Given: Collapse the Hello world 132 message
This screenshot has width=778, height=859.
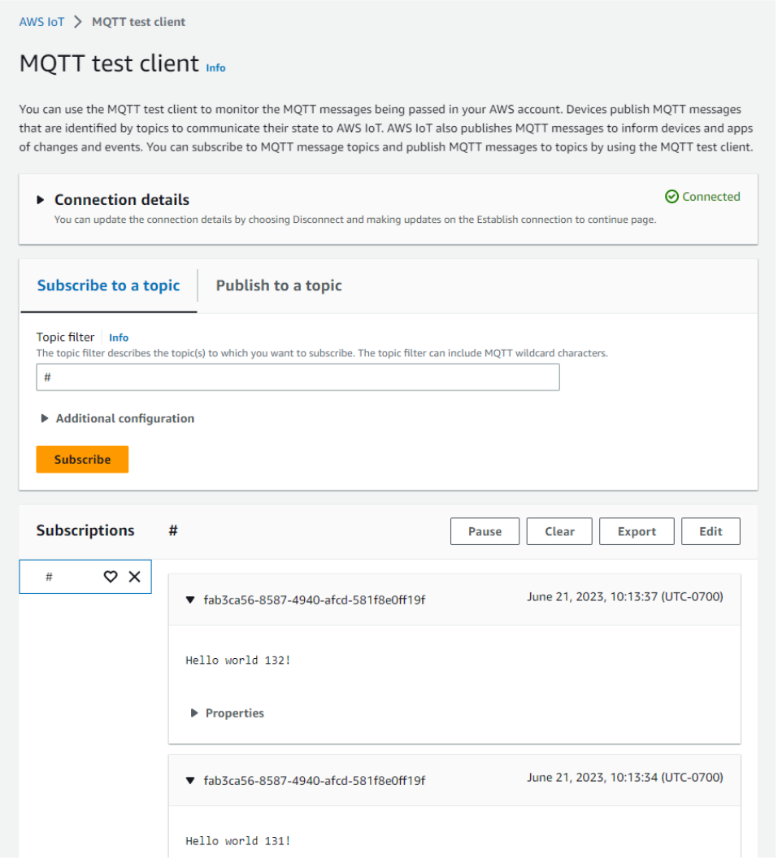Looking at the screenshot, I should click(x=190, y=600).
